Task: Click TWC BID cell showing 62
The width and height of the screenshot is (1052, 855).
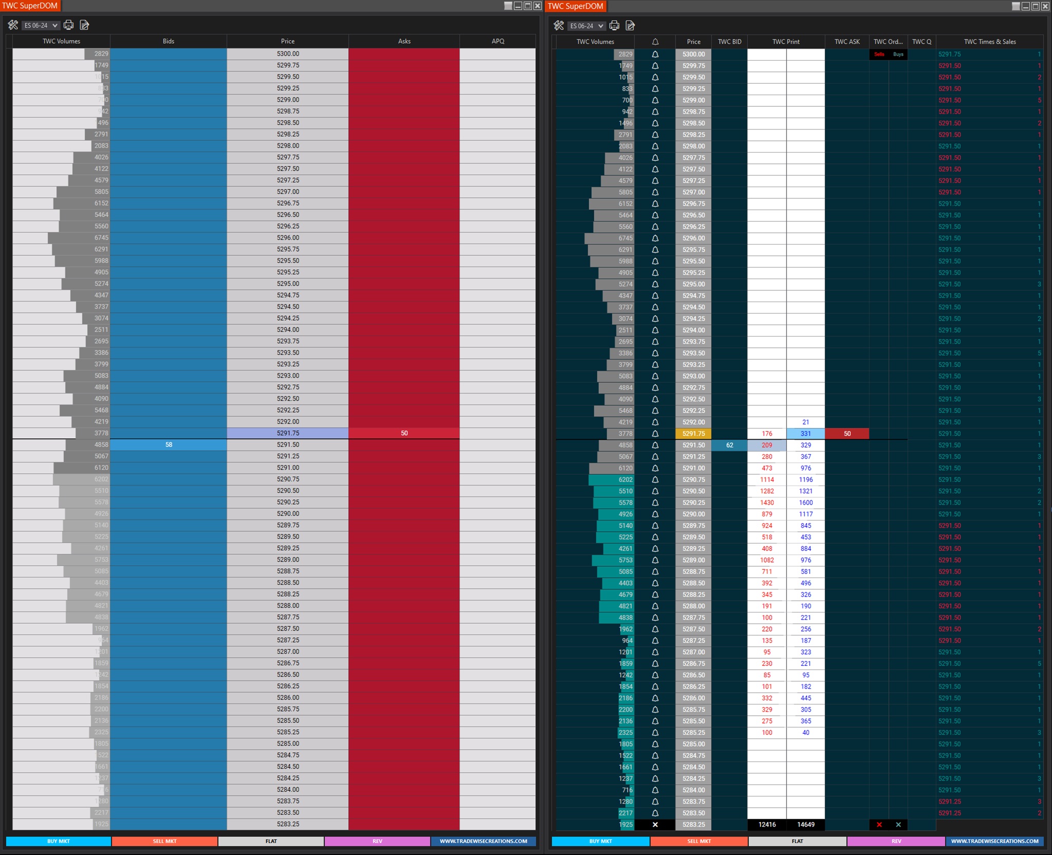Action: click(x=729, y=445)
